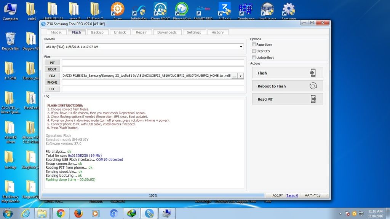
Task: Click the Read PIT button
Action: (288, 99)
